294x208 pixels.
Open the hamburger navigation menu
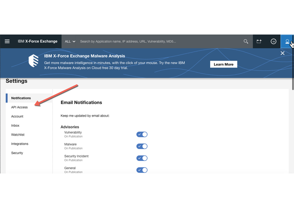pos(7,41)
